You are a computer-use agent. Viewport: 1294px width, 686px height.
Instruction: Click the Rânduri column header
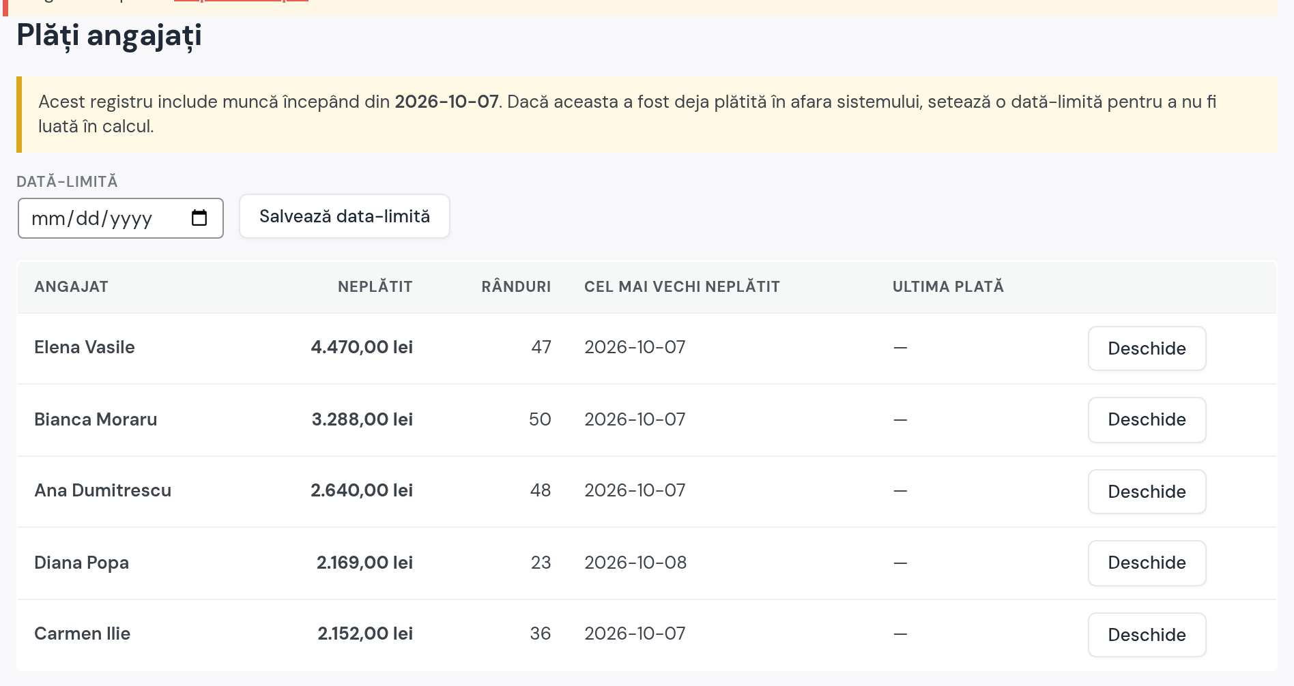point(516,286)
